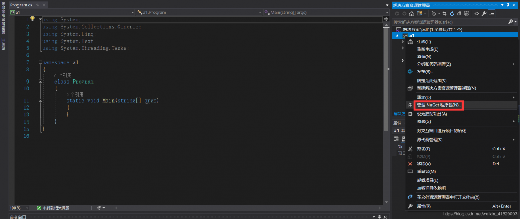This screenshot has height=219, width=520.
Task: Pin the Solution Explorer panel
Action: pyautogui.click(x=508, y=5)
